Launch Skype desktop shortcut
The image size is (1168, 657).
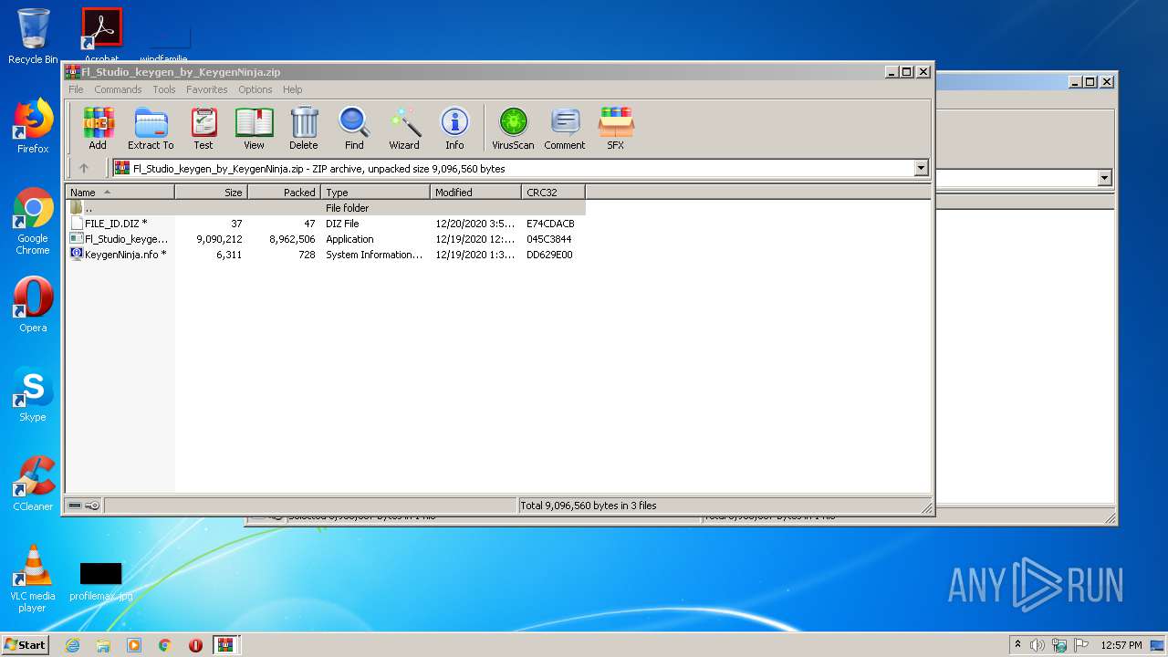(33, 394)
